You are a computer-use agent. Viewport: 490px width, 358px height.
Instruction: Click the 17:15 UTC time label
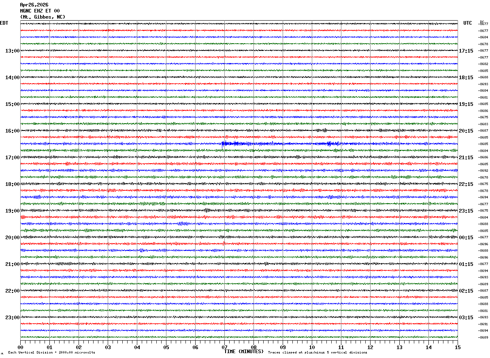click(x=466, y=51)
